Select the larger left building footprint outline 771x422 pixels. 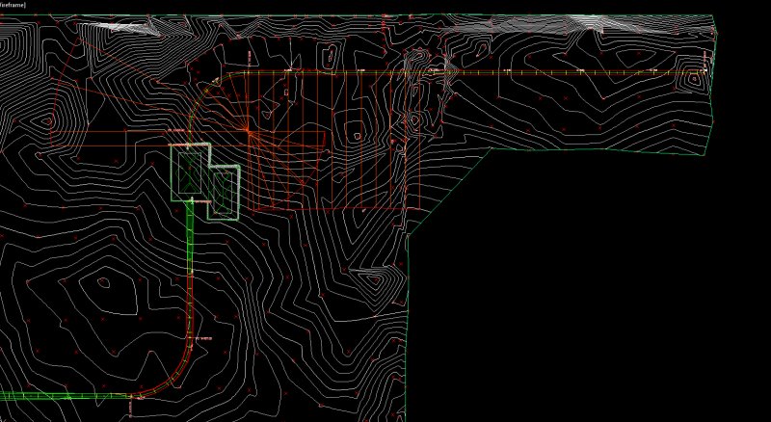click(190, 172)
